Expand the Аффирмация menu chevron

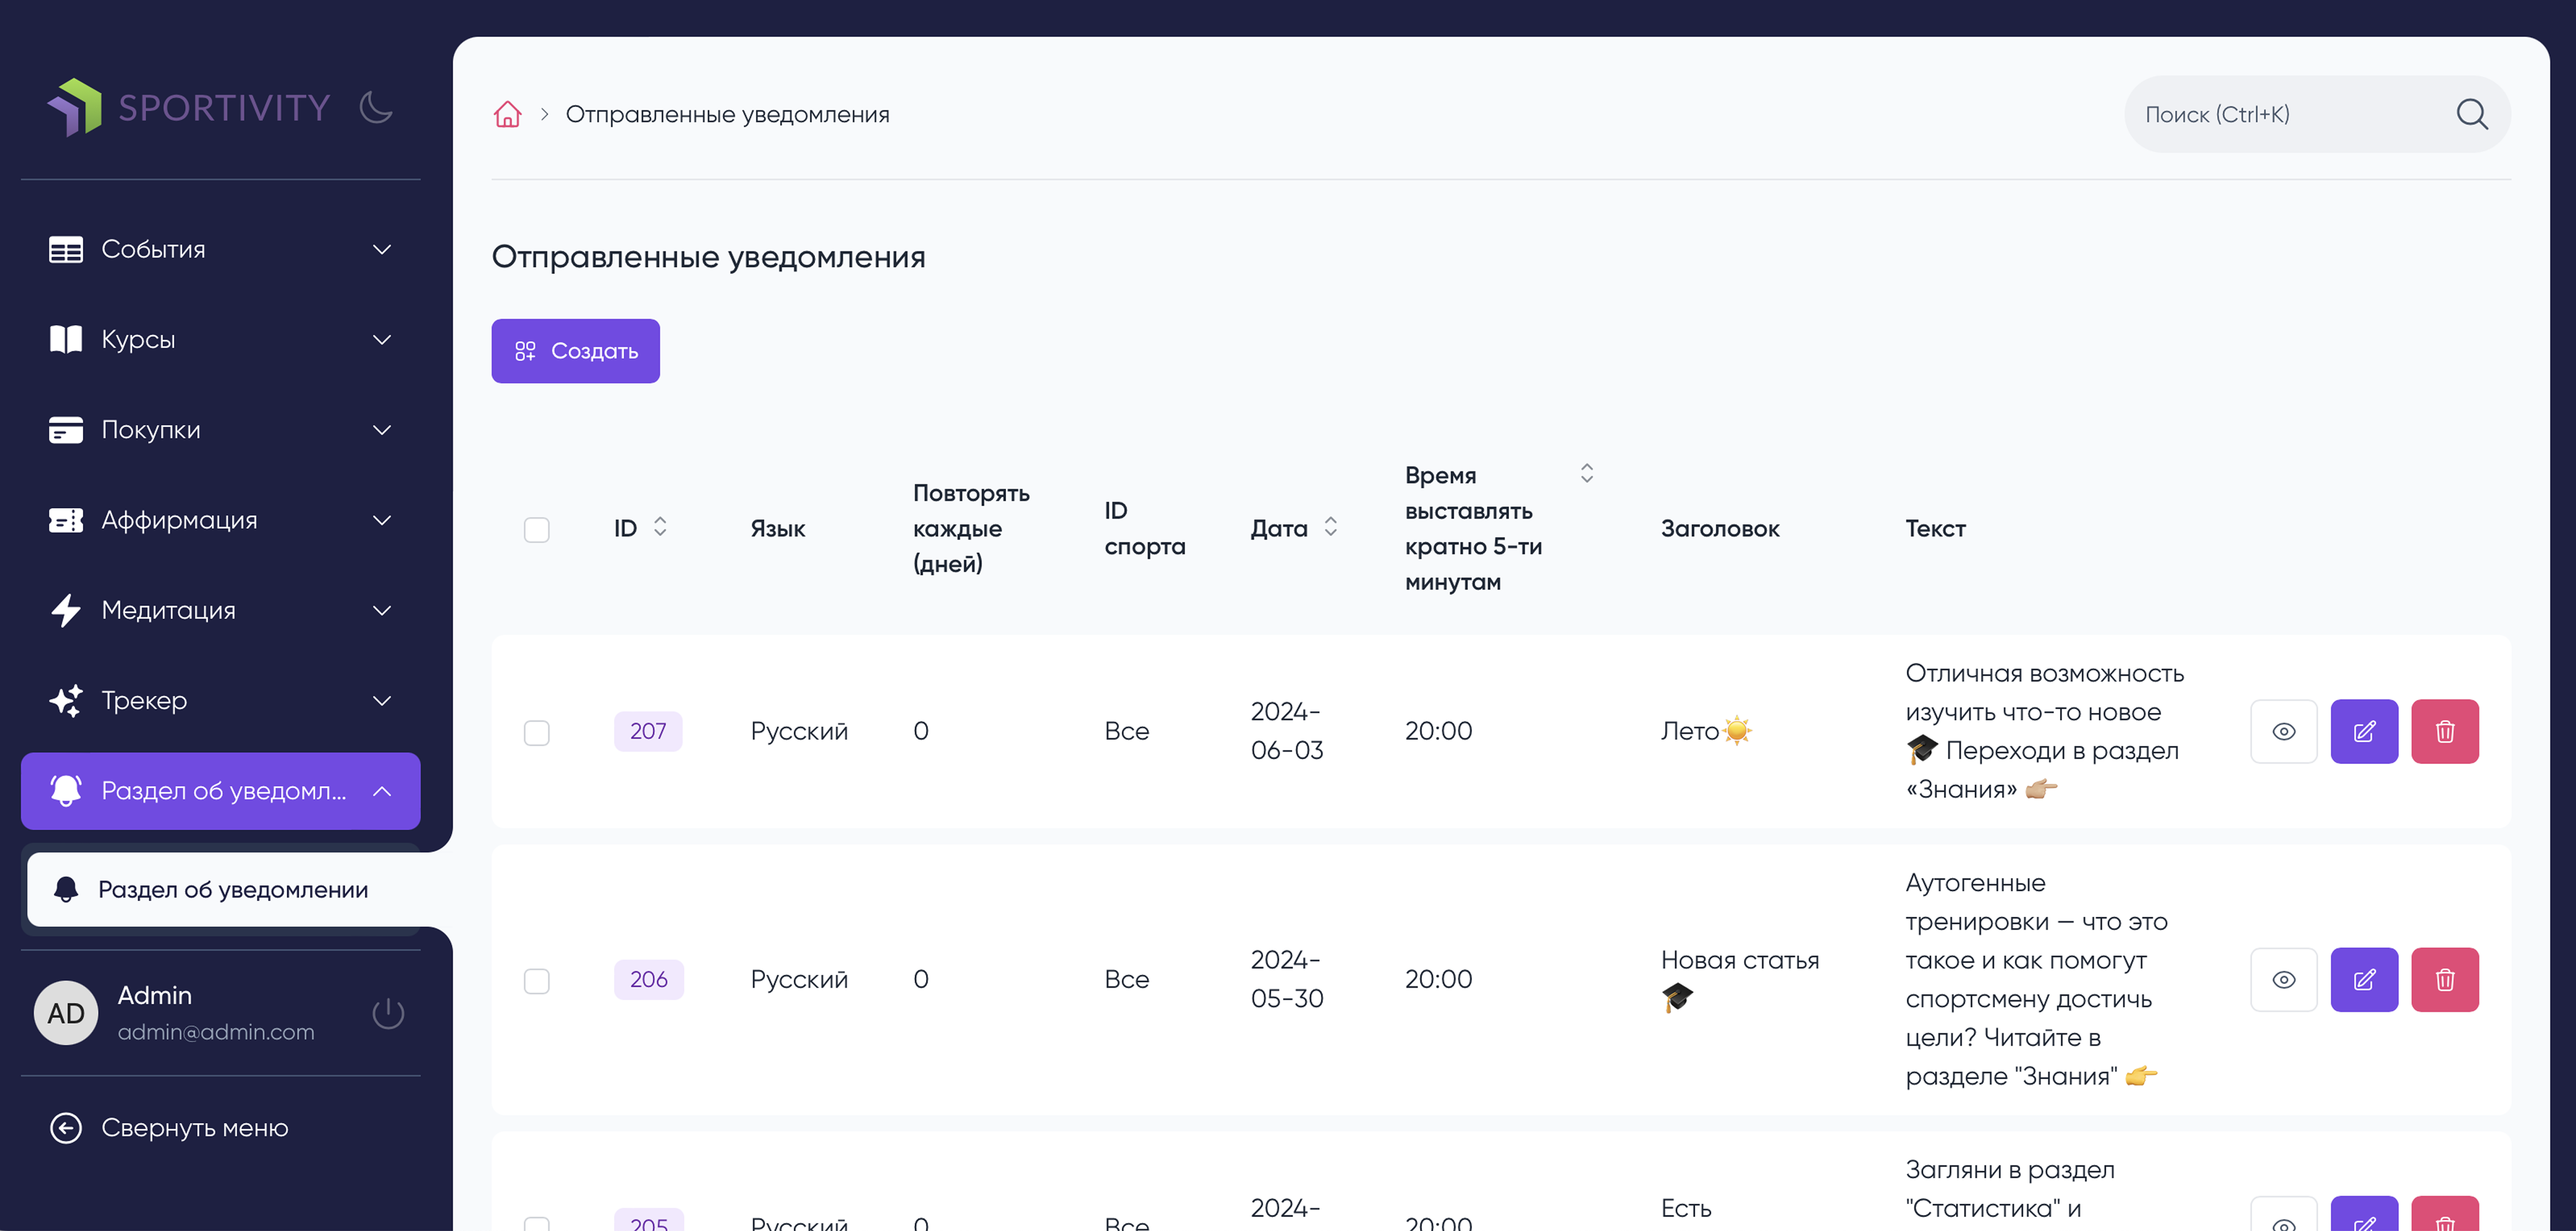coord(382,520)
